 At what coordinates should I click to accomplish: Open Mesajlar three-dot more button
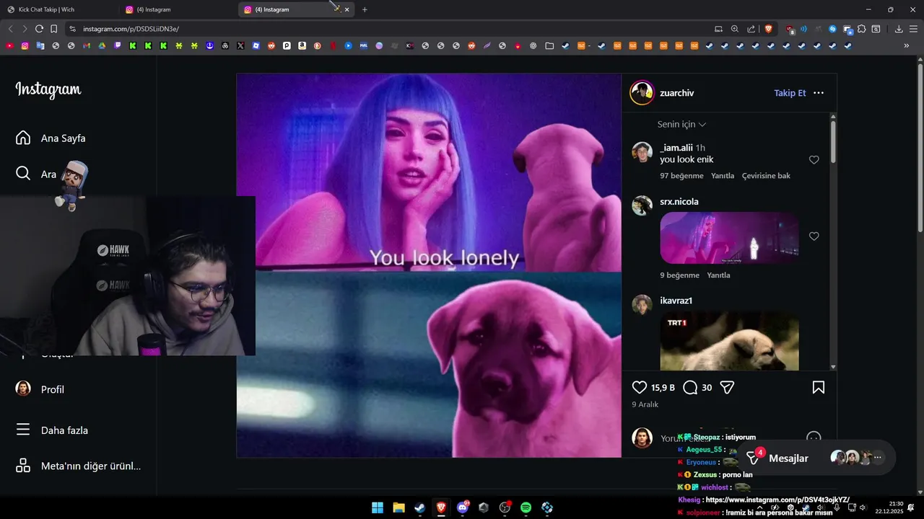tap(878, 457)
